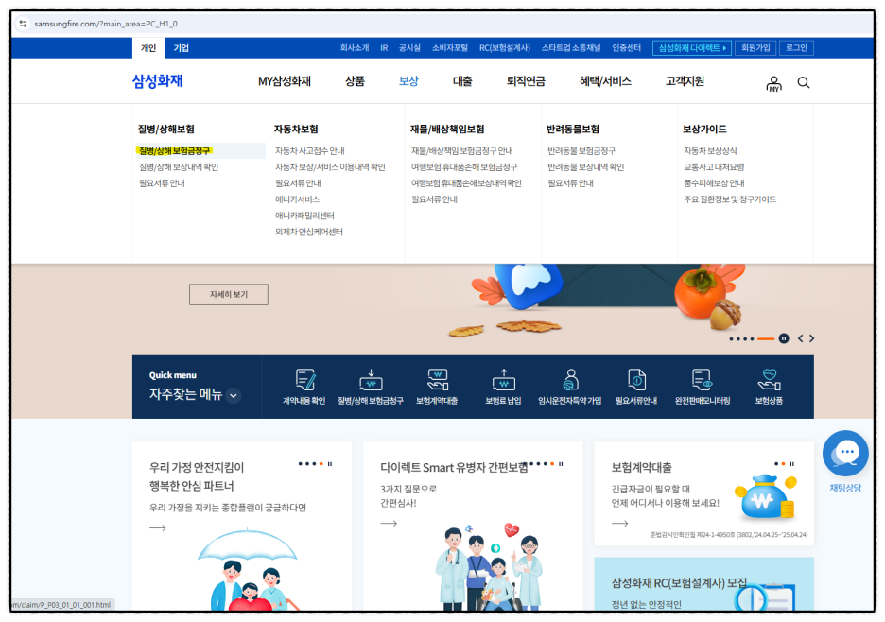
Task: Click the browser address bar URL
Action: pyautogui.click(x=106, y=24)
